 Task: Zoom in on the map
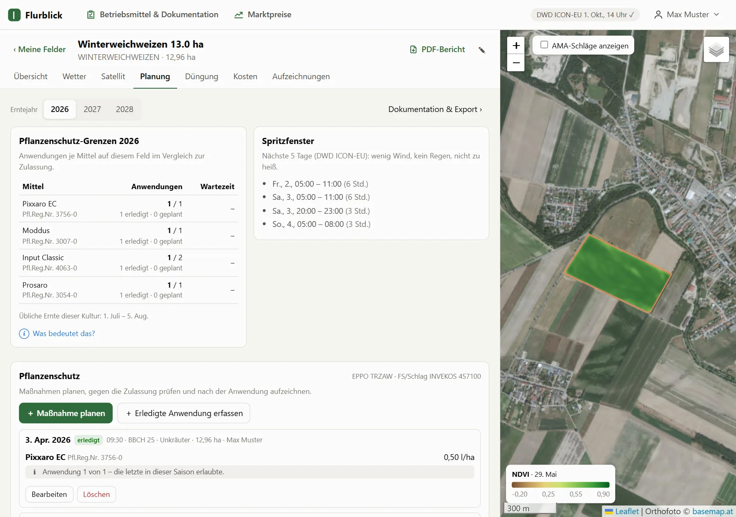click(516, 46)
